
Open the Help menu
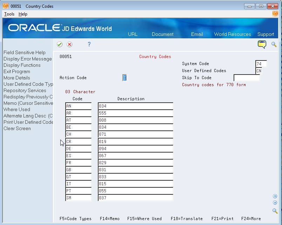23,14
